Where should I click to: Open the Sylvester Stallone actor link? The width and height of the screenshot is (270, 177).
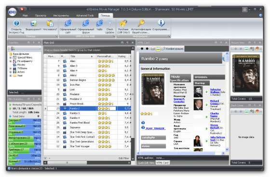pos(215,91)
